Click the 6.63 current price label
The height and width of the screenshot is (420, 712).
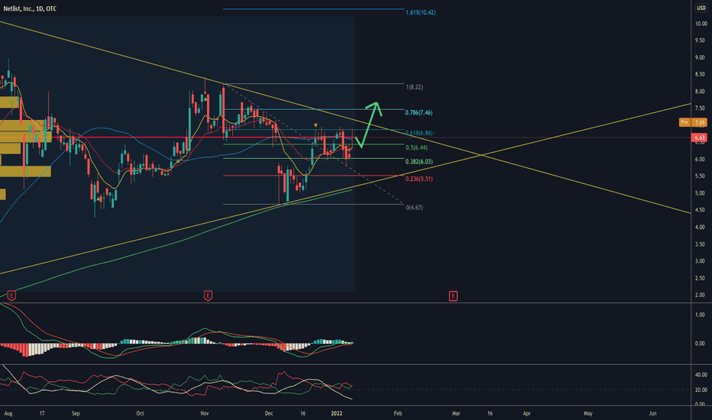click(x=700, y=137)
